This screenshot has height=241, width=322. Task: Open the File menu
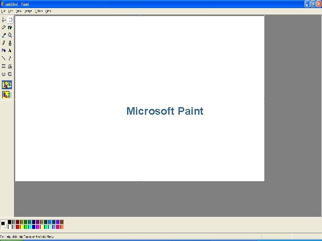pyautogui.click(x=3, y=11)
